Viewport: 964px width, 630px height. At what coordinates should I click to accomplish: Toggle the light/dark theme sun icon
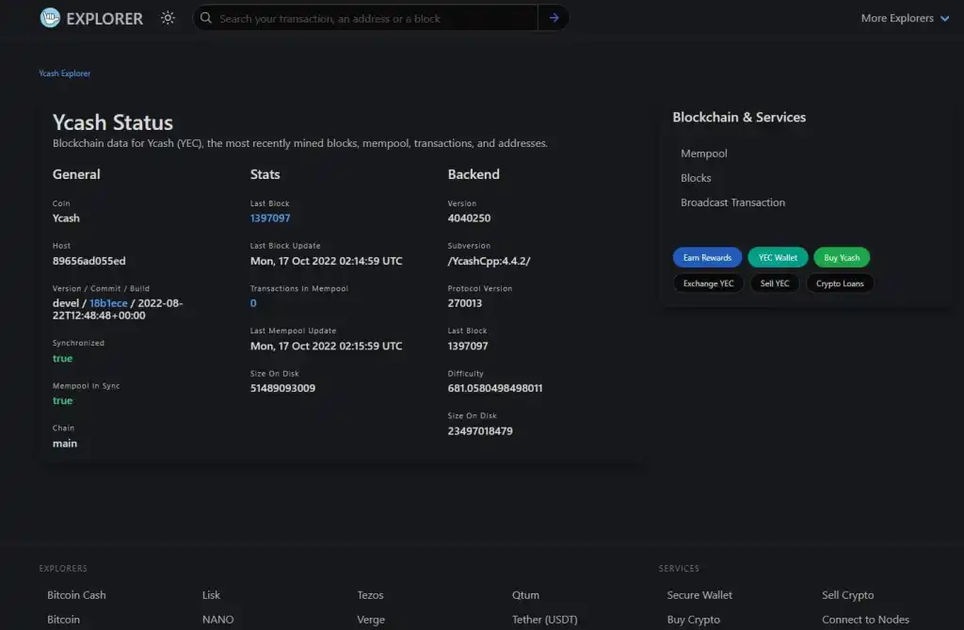tap(168, 18)
